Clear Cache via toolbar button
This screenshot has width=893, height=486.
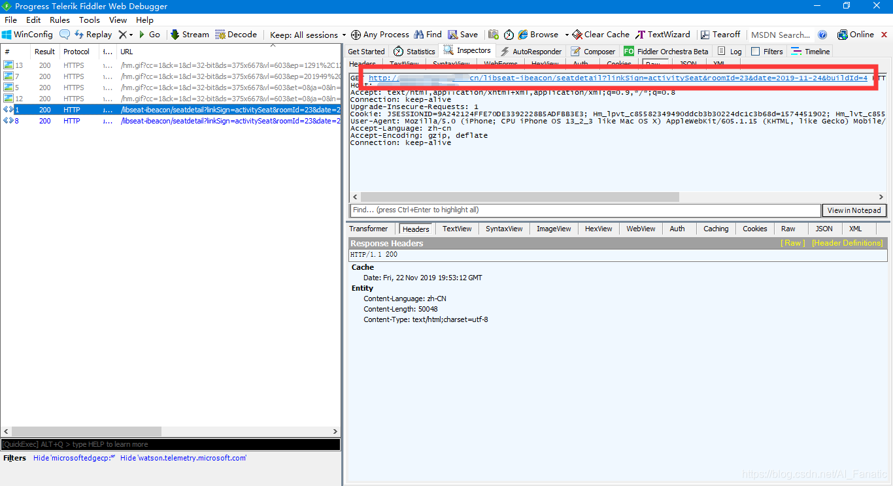point(601,35)
